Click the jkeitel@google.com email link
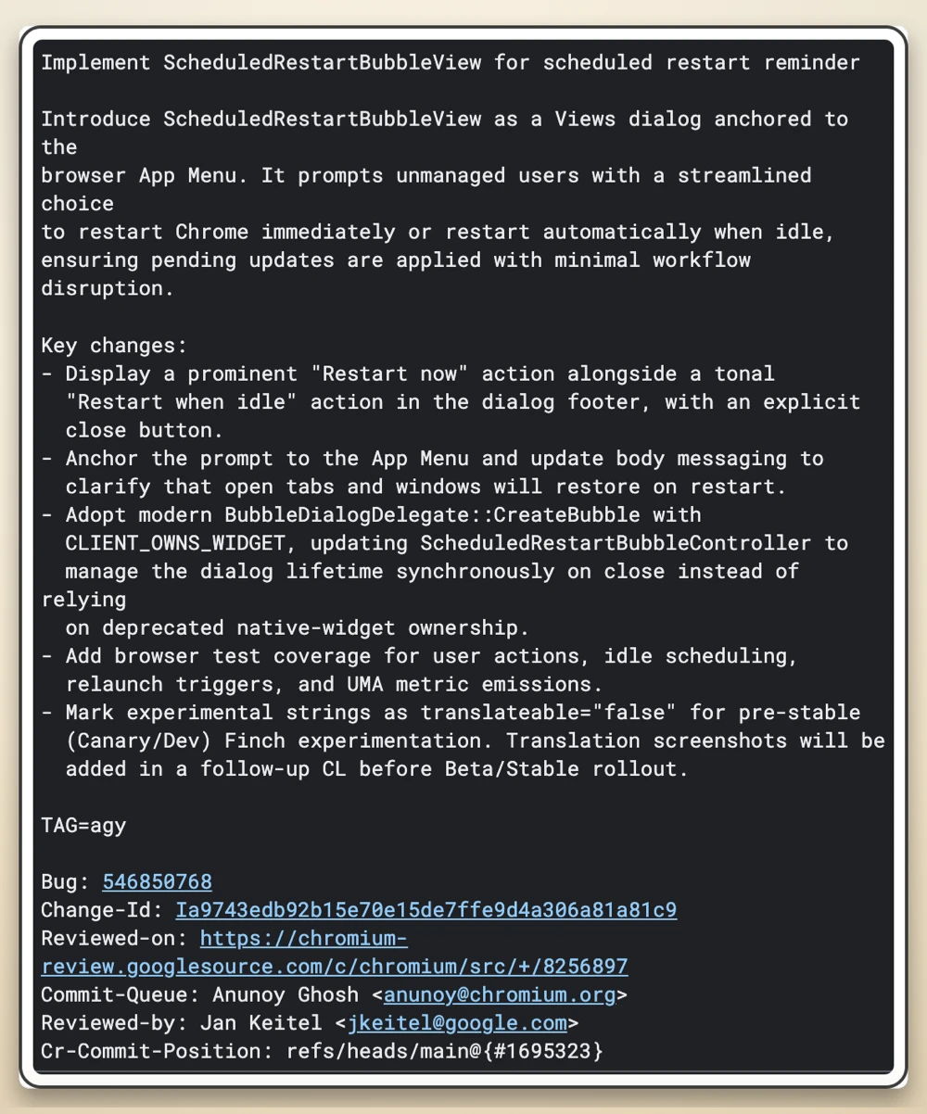 457,1023
